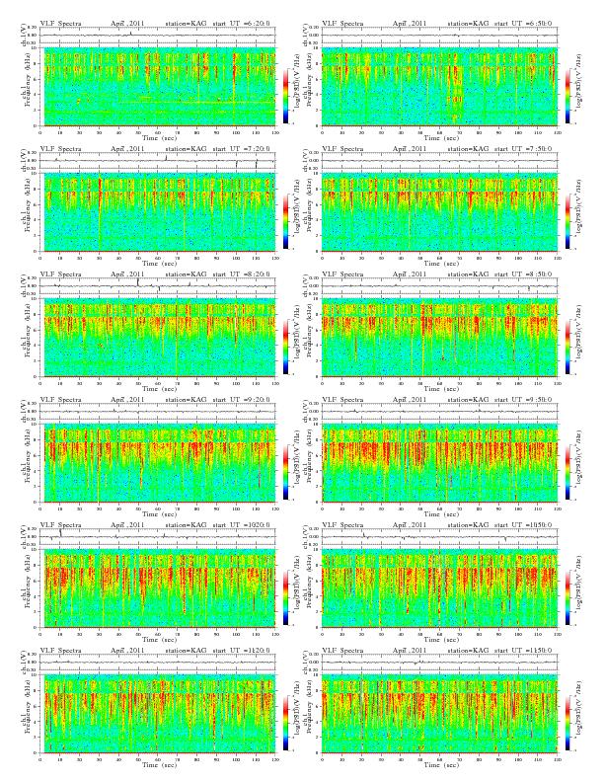The image size is (604, 782).
Task: Choose the voltage strip above the 9:50:0 spectrogram
Action: [439, 412]
